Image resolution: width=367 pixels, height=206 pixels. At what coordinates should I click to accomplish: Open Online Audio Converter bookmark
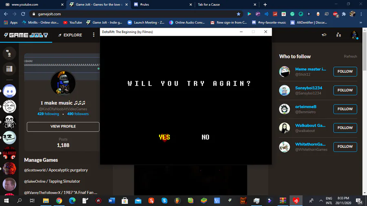[187, 22]
